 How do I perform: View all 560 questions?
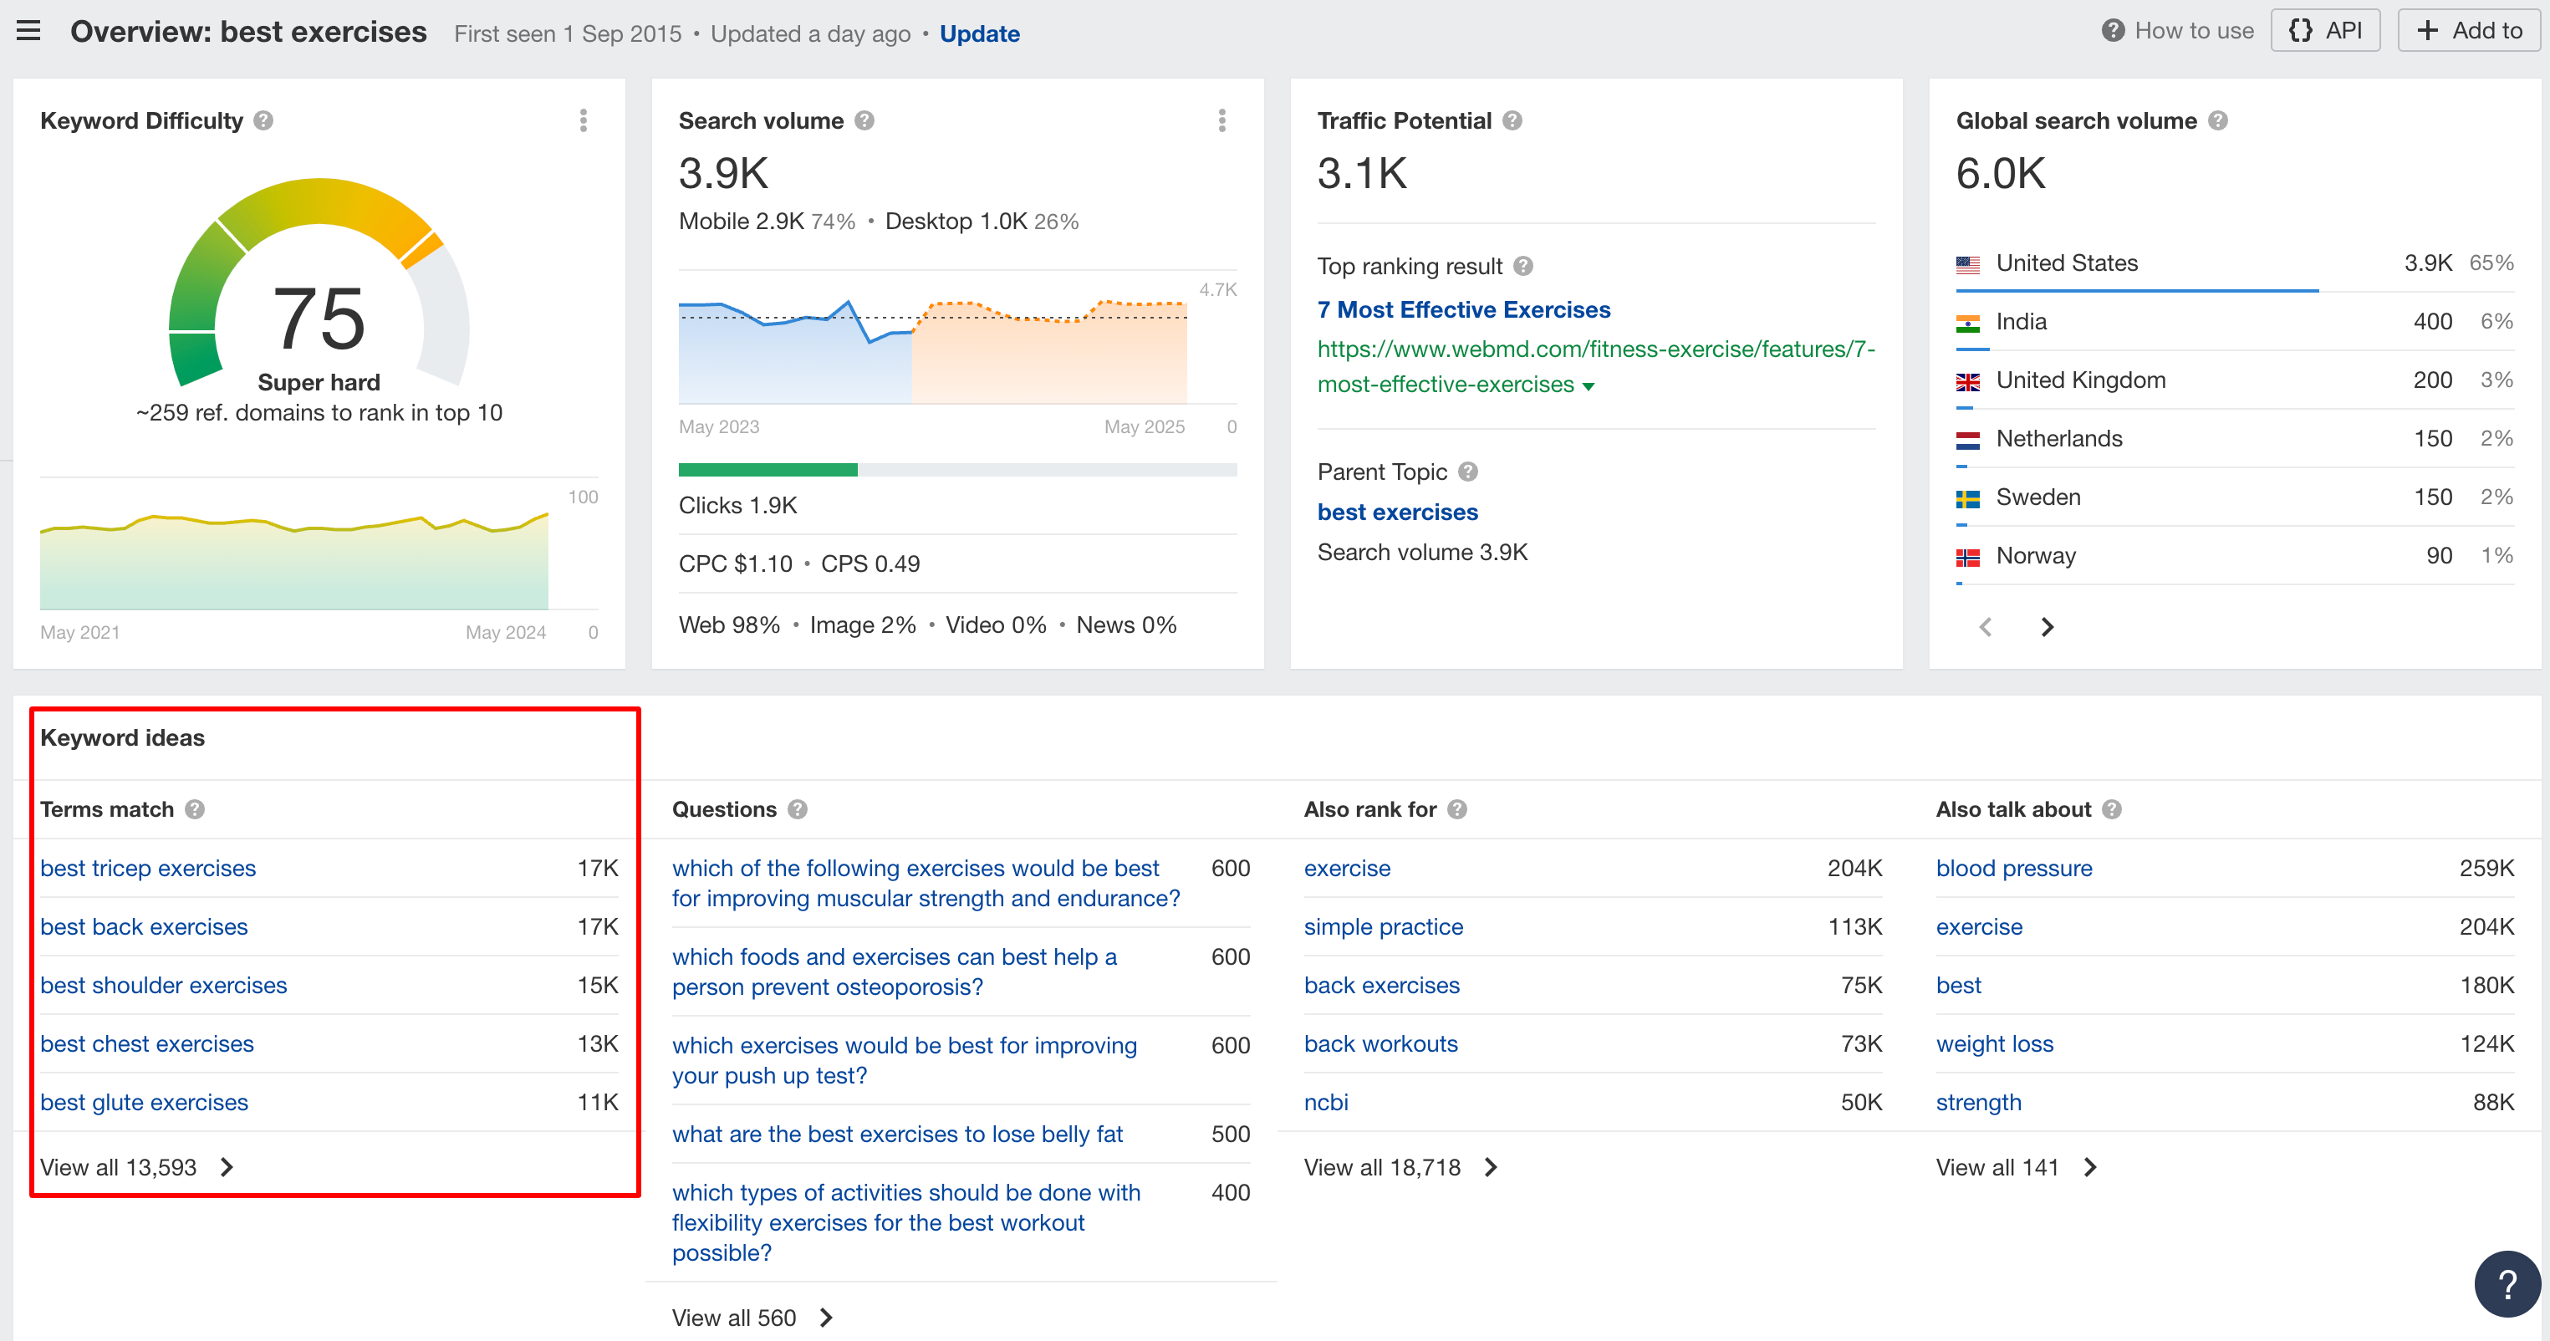point(752,1318)
